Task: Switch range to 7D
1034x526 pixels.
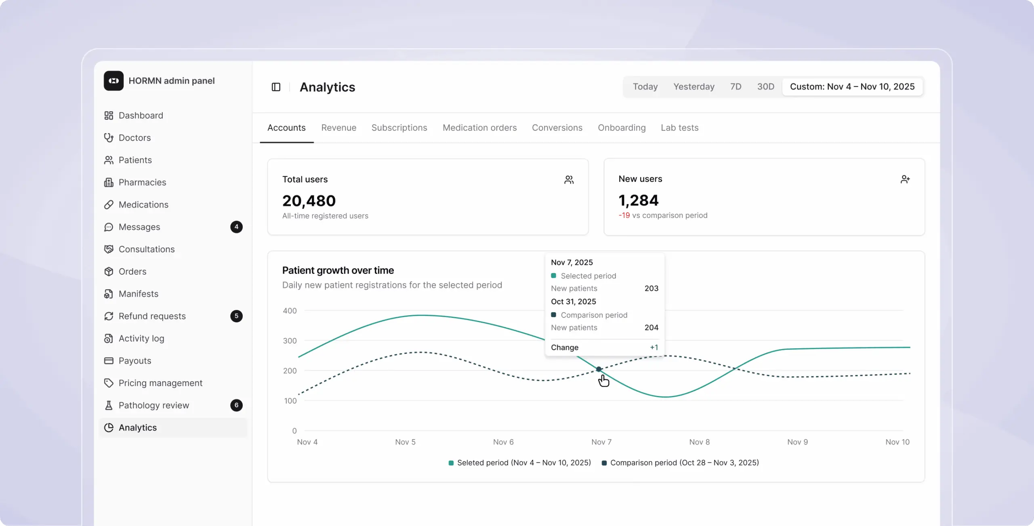Action: [736, 86]
